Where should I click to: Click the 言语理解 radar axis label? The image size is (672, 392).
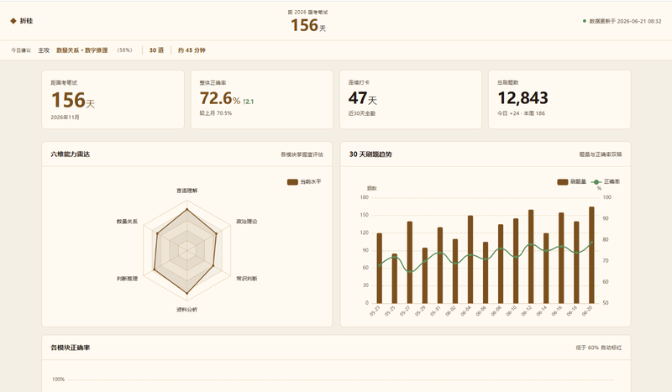tap(186, 191)
